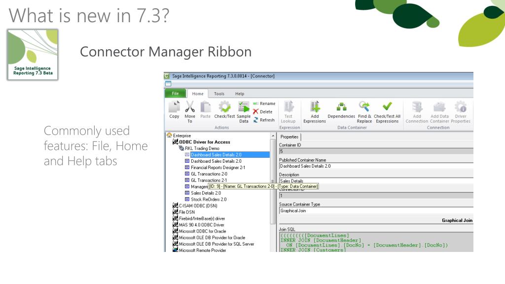The image size is (505, 284).
Task: Select GL Transactions 2-1 in the tree
Action: click(x=209, y=180)
